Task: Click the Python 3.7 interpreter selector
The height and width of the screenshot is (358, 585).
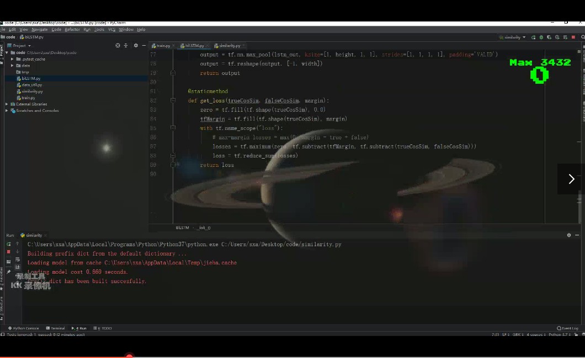Action: tap(559, 334)
